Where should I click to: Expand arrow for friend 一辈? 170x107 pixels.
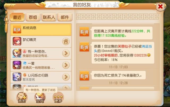66,65
